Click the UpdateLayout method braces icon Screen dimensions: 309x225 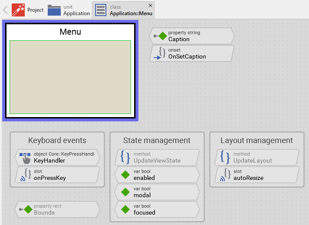click(225, 157)
